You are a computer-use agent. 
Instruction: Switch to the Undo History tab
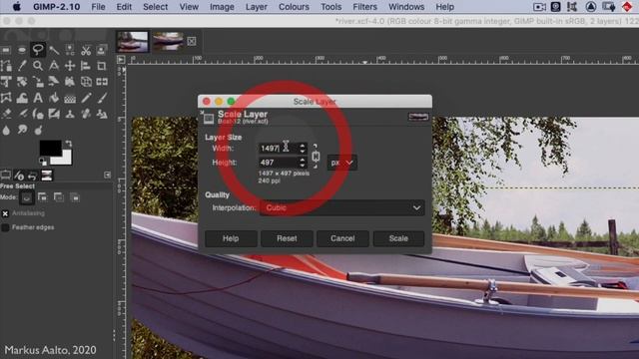33,176
